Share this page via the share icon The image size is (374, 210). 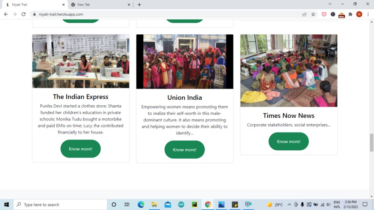304,14
